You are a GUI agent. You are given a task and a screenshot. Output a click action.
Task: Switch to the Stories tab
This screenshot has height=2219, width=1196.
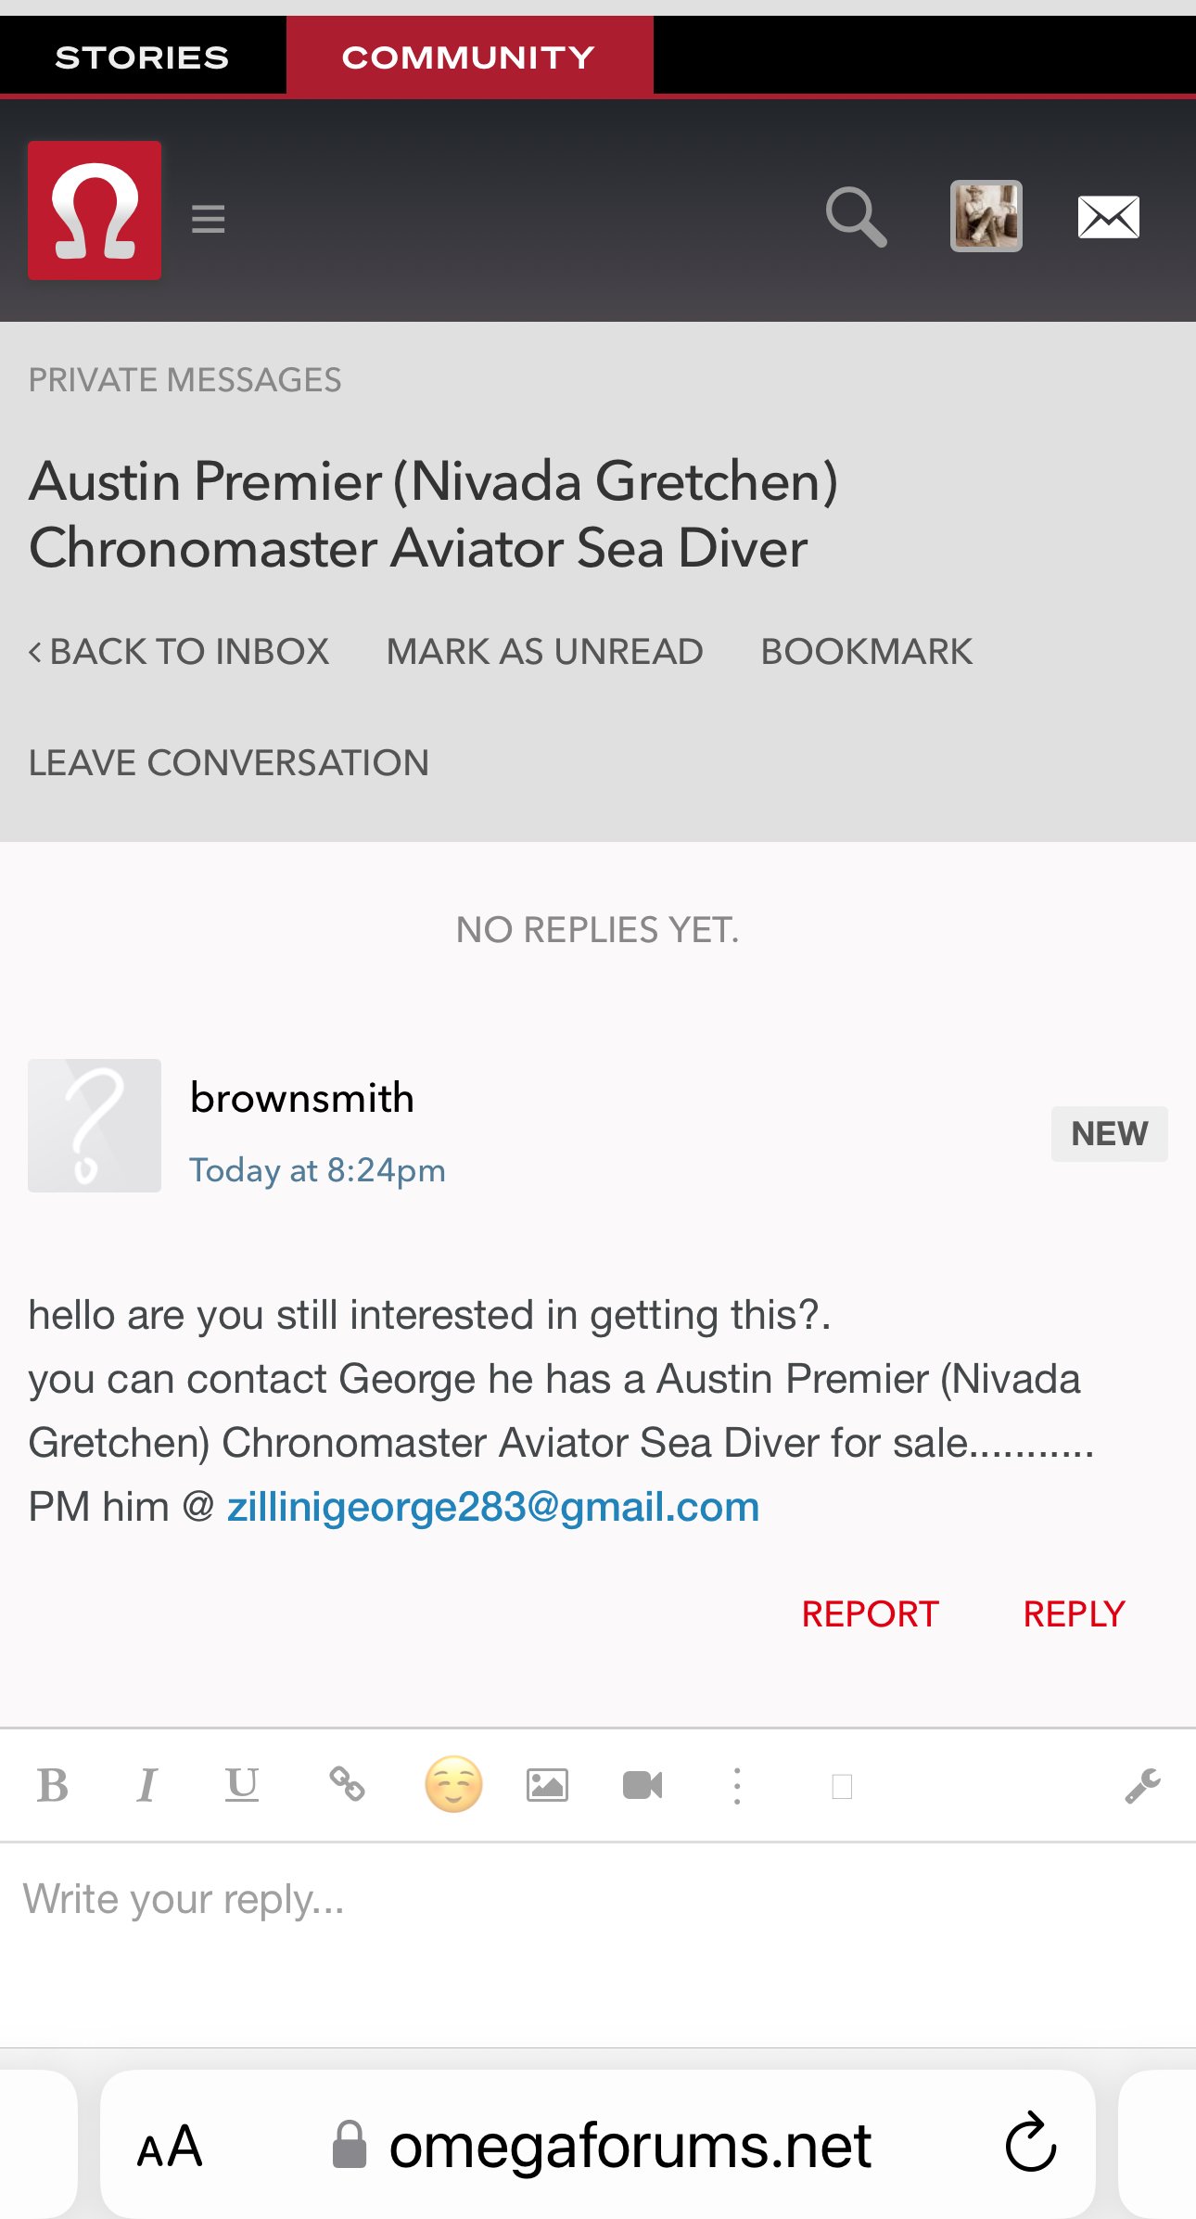pos(142,57)
